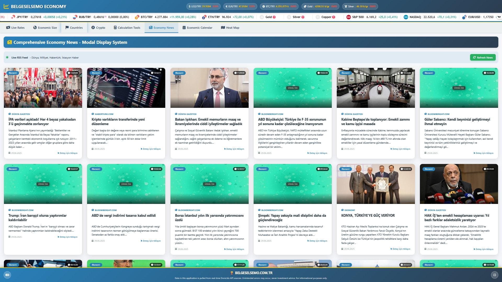Click BELGESELSEMO.COM.TR footer link
Image resolution: width=502 pixels, height=282 pixels.
point(253,273)
